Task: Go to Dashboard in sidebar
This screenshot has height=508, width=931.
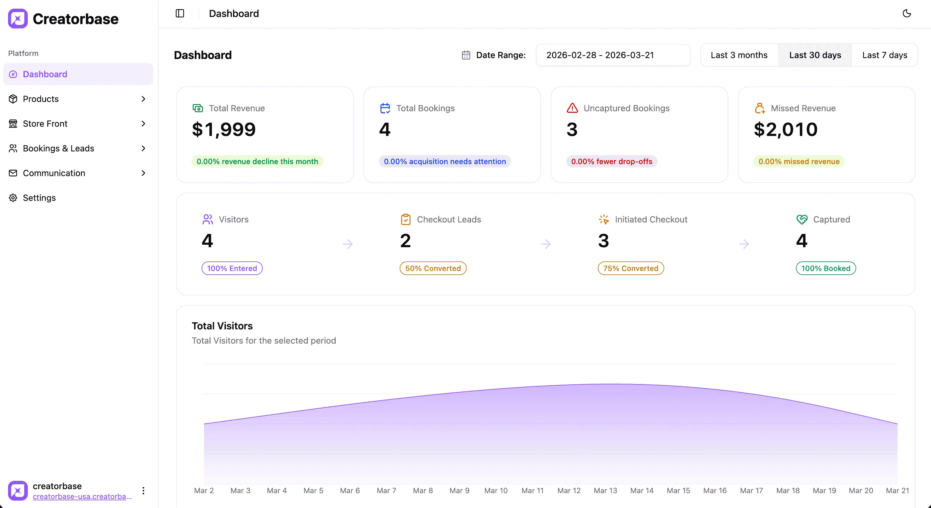Action: click(x=78, y=74)
